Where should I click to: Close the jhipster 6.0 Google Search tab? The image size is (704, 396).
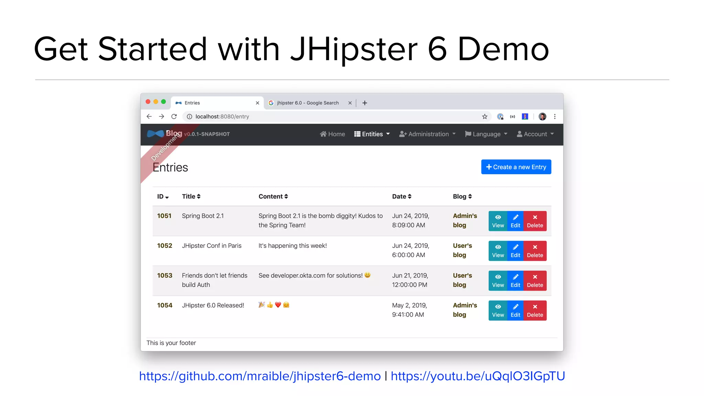click(350, 103)
